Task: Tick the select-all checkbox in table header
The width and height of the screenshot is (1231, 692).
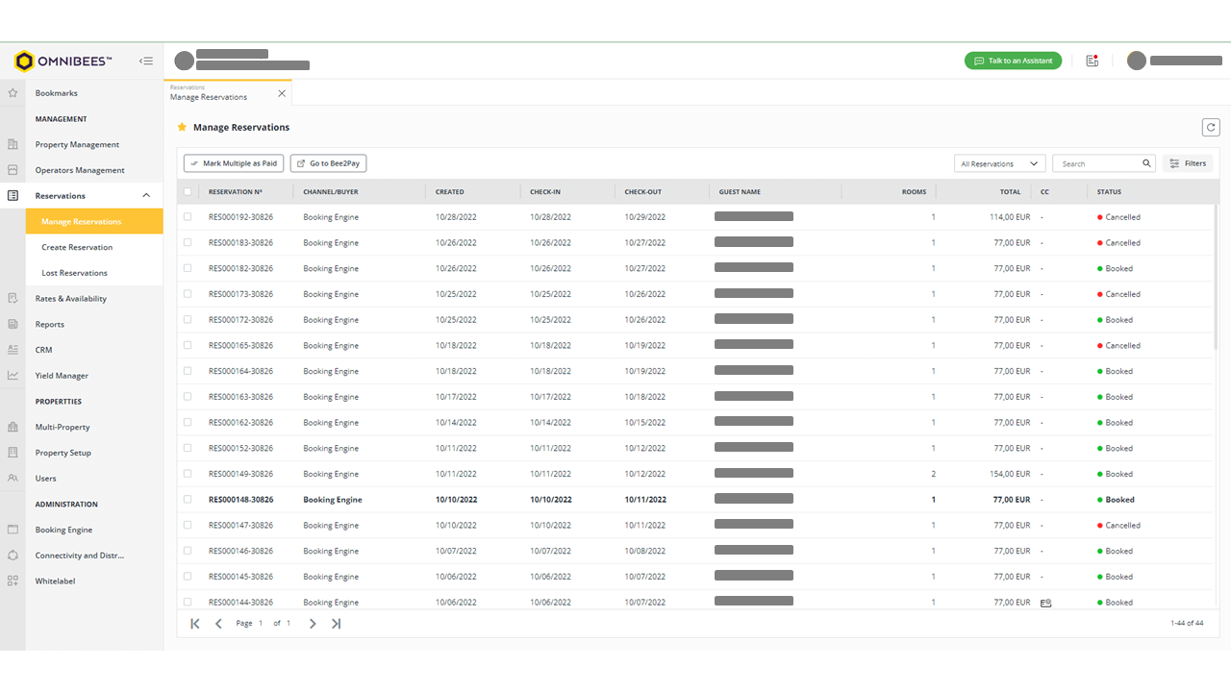Action: [x=188, y=191]
